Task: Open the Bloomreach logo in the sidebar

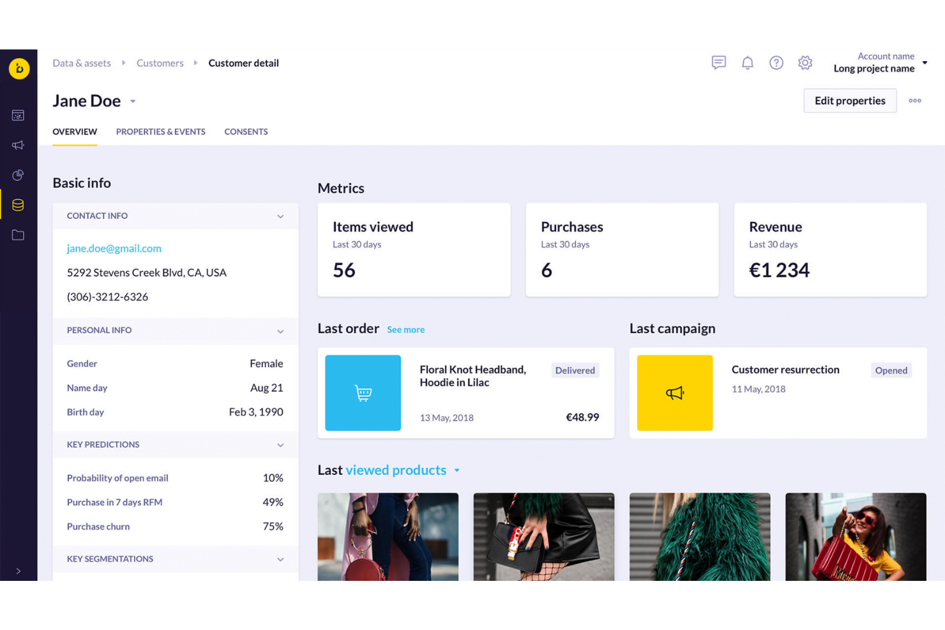Action: coord(19,68)
